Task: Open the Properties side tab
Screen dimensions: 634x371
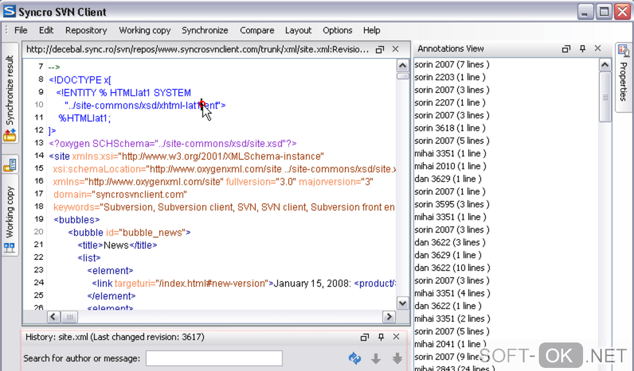Action: tap(623, 77)
